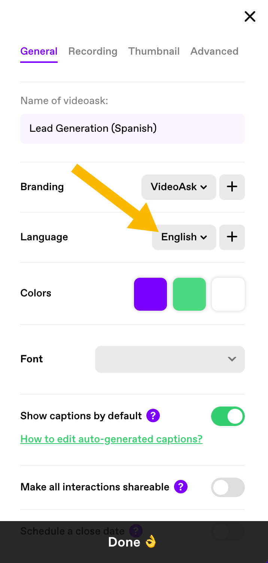This screenshot has height=563, width=268.
Task: Pick the purple color swatch
Action: pyautogui.click(x=150, y=294)
